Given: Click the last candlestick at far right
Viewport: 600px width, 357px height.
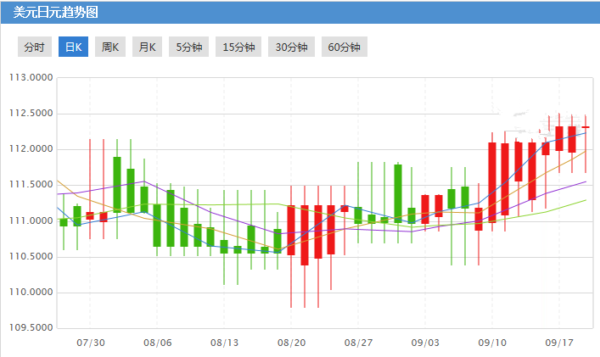Looking at the screenshot, I should tap(586, 127).
